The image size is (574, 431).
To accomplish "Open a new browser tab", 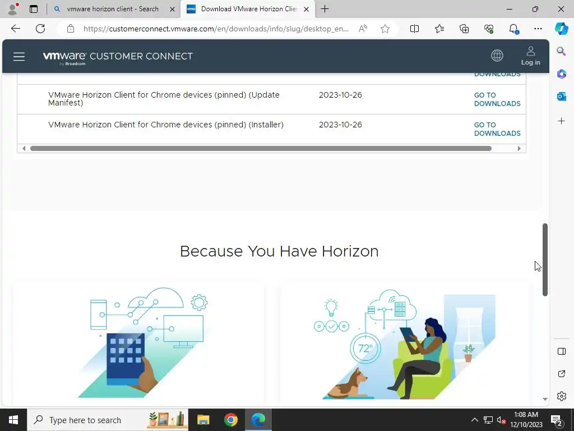I will 325,9.
